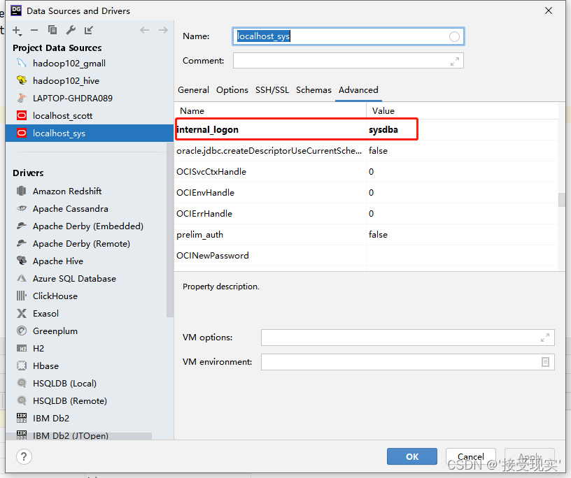Click the data sources list scrollbar
571x478 pixels.
pyautogui.click(x=169, y=230)
